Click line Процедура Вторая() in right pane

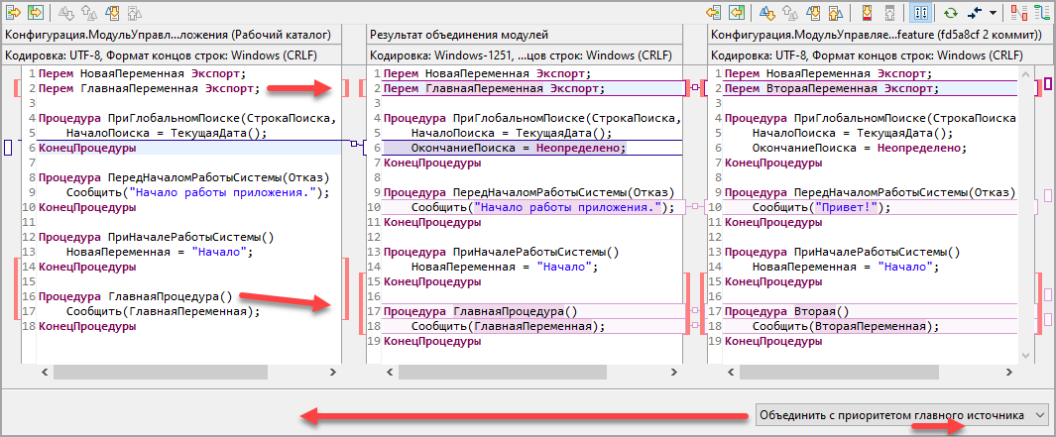point(793,311)
